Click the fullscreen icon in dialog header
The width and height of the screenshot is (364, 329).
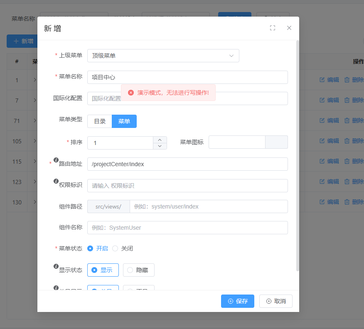pos(273,28)
